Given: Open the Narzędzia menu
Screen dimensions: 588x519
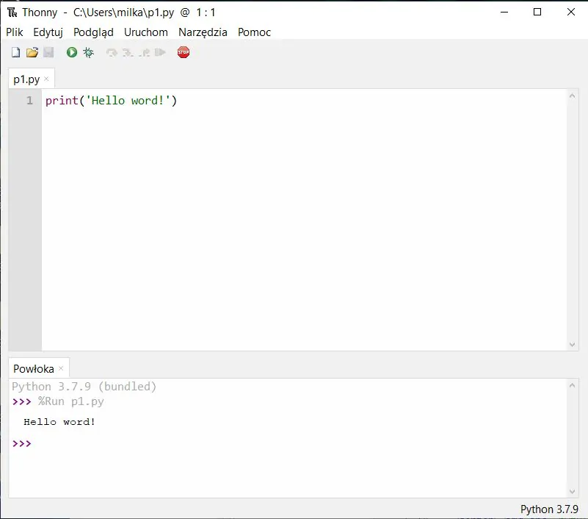Looking at the screenshot, I should (203, 32).
